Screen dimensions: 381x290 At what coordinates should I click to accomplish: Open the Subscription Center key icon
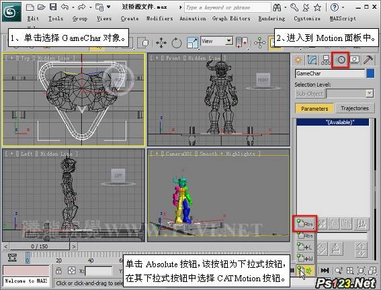(x=294, y=7)
